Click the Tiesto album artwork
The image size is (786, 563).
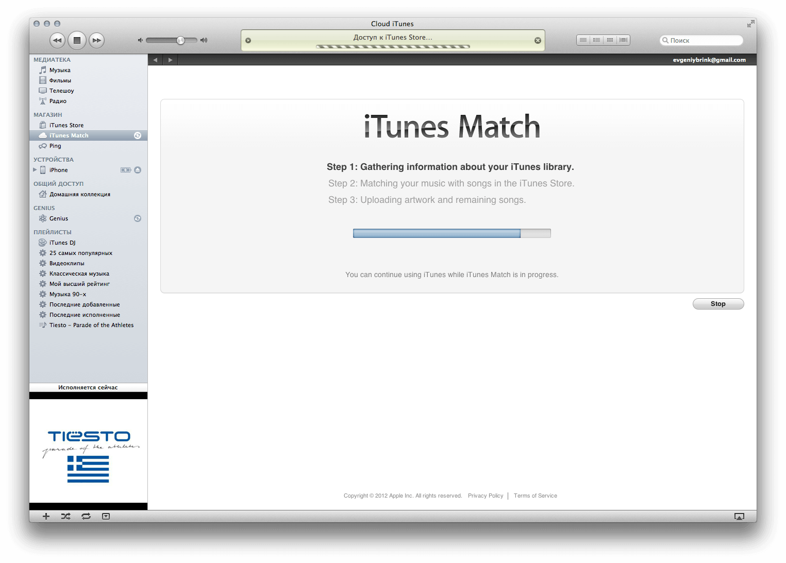[x=88, y=451]
